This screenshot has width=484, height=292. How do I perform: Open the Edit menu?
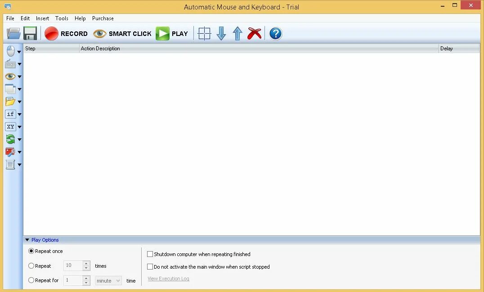pyautogui.click(x=25, y=18)
